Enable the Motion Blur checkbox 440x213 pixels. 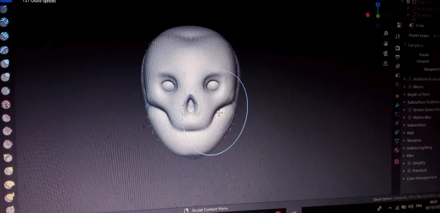point(410,117)
